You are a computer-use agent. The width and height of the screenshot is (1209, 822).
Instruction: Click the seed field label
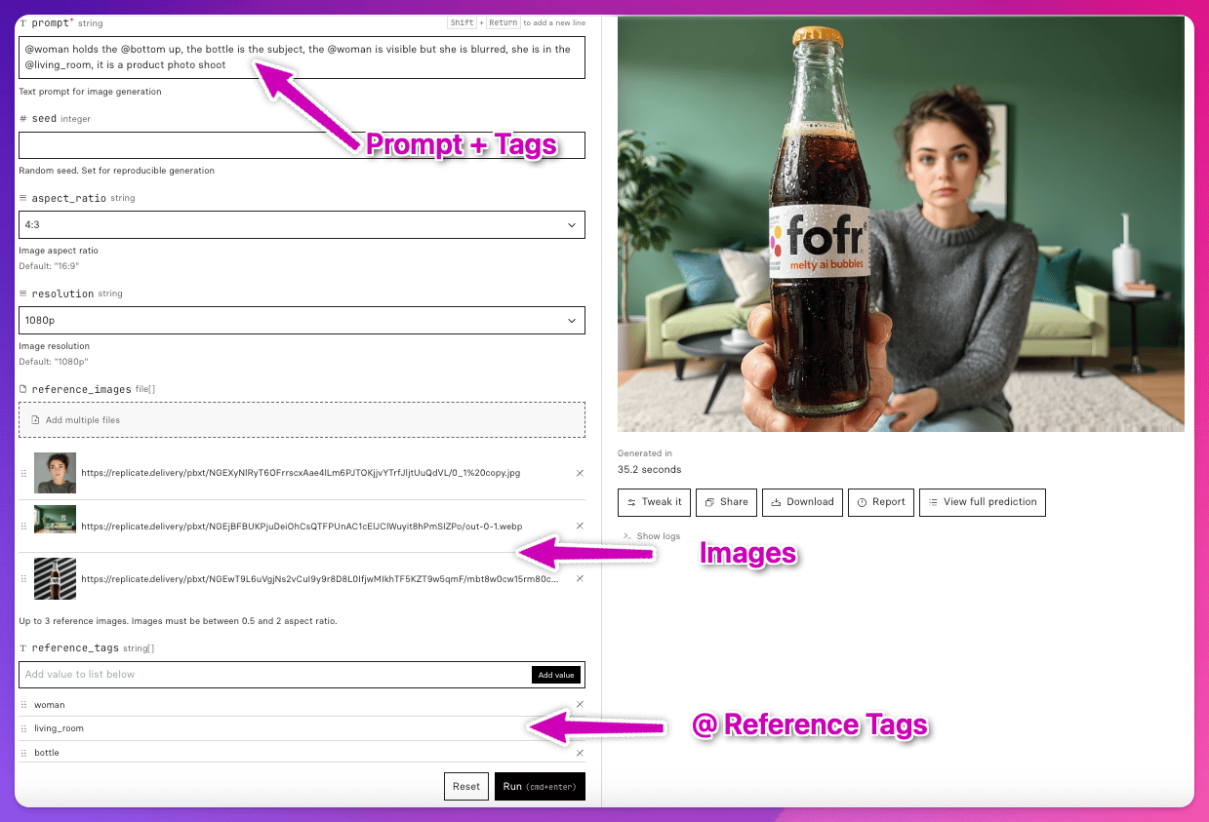point(44,118)
